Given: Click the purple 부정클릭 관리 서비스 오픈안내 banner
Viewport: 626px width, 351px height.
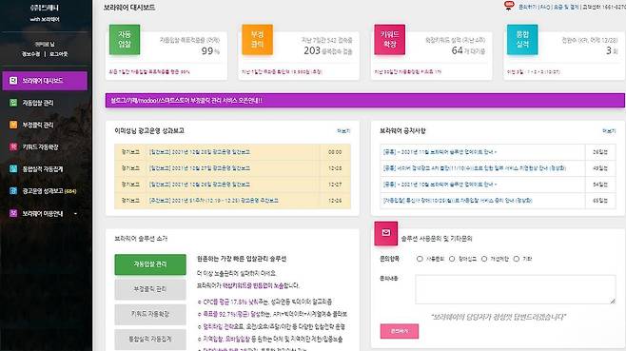Looking at the screenshot, I should pos(365,101).
